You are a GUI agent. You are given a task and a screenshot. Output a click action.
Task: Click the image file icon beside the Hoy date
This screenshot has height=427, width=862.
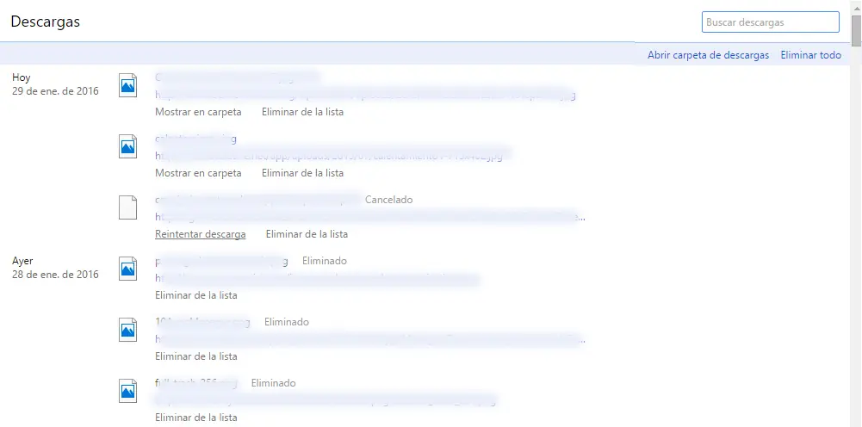(127, 85)
